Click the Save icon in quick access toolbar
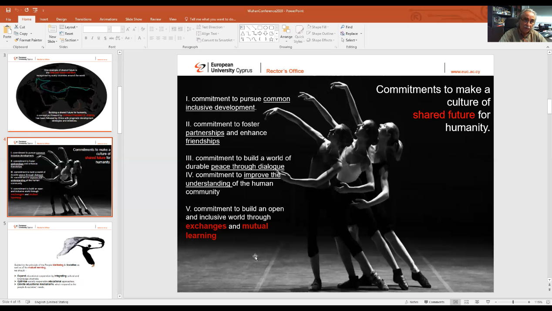This screenshot has height=311, width=552. (x=8, y=10)
